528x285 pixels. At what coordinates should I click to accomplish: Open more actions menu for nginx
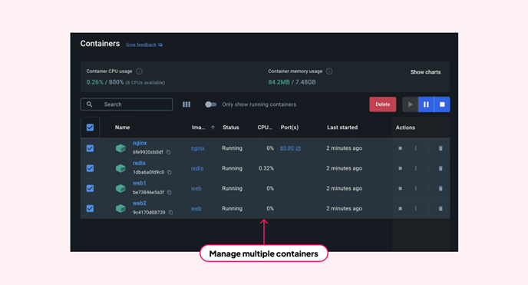tap(415, 148)
